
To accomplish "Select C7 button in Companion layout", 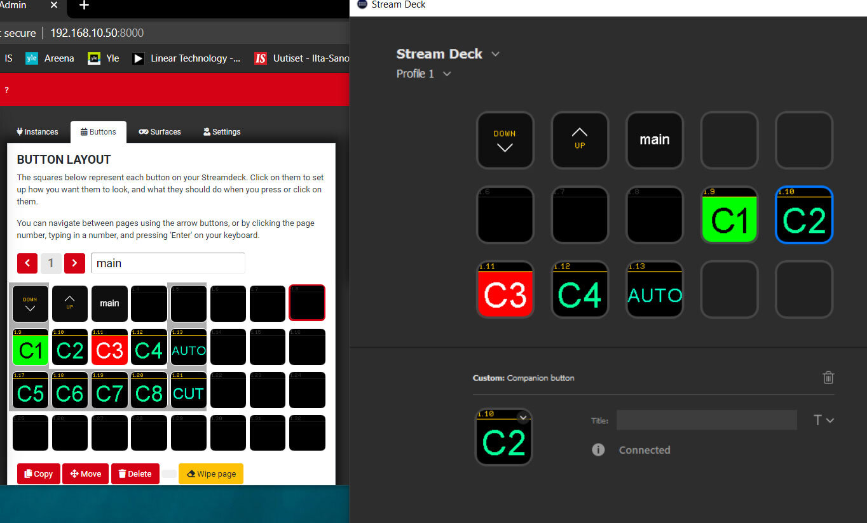I will 109,390.
